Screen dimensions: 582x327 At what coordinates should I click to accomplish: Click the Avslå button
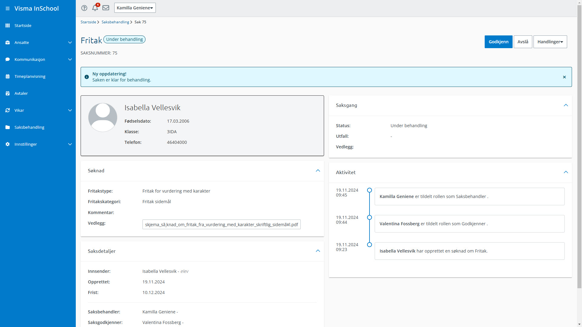523,42
